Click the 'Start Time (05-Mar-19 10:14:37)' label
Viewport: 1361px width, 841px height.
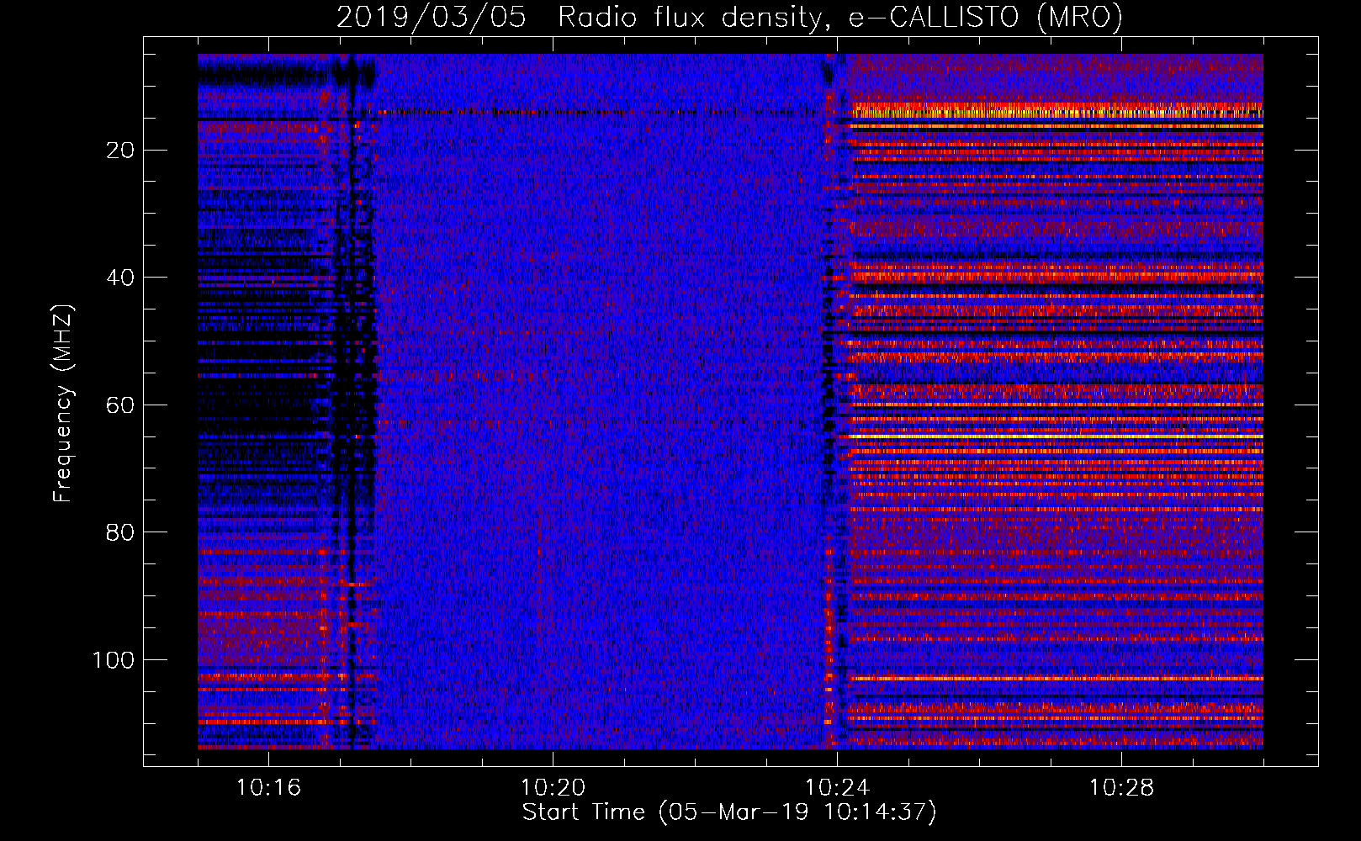click(729, 812)
